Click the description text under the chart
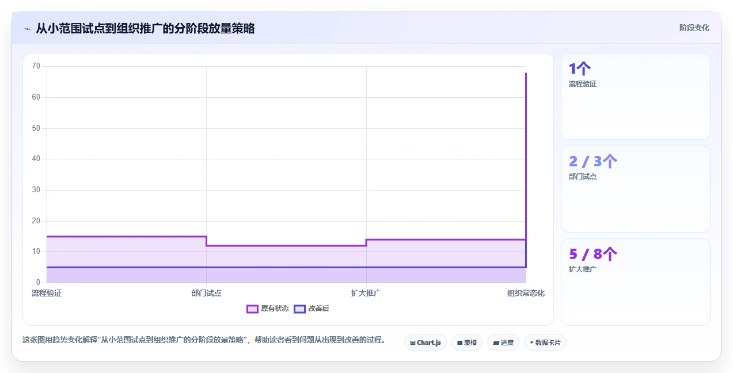 click(x=204, y=340)
